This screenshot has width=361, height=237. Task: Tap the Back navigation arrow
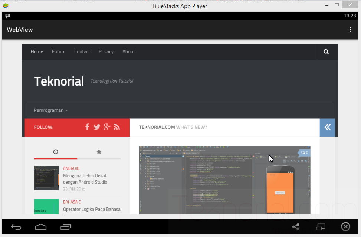(x=16, y=226)
